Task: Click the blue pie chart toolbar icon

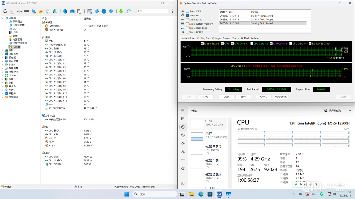Action: 65,11
